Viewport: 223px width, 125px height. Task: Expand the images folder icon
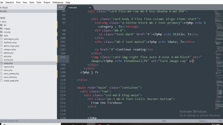point(1,28)
